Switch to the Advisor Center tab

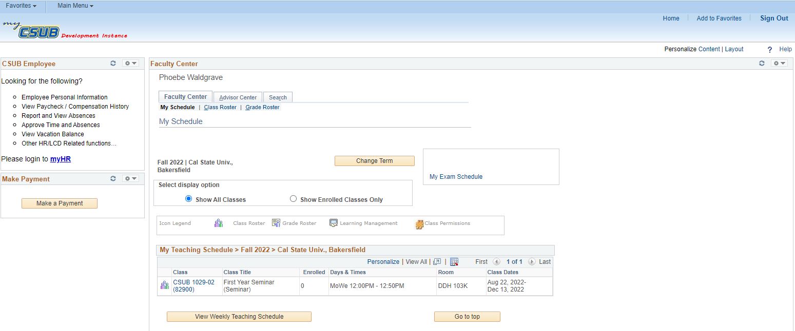[238, 97]
